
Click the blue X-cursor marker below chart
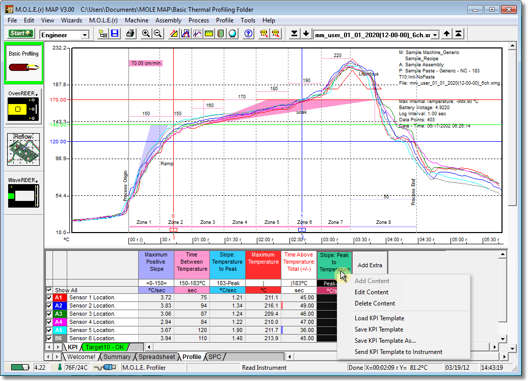[302, 230]
